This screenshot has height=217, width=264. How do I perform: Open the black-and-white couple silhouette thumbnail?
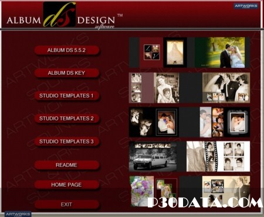141,122
